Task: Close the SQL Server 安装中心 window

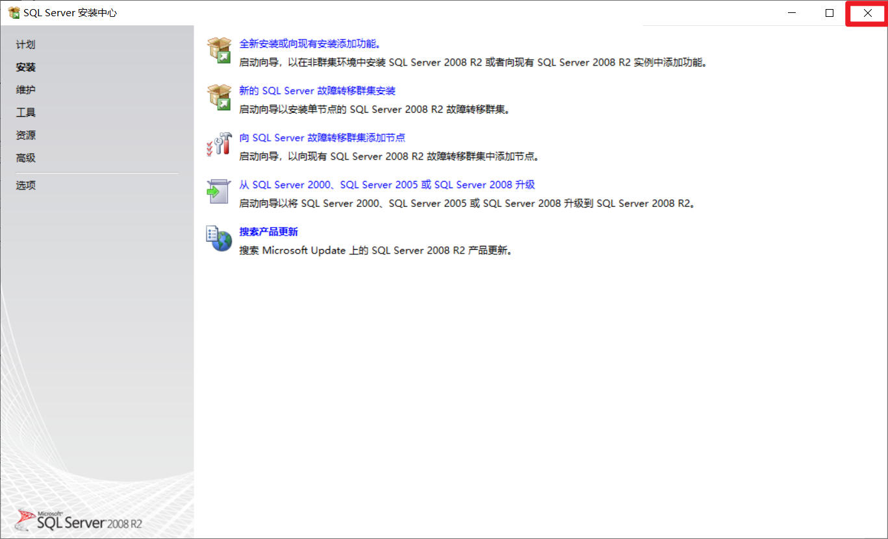Action: (x=867, y=13)
